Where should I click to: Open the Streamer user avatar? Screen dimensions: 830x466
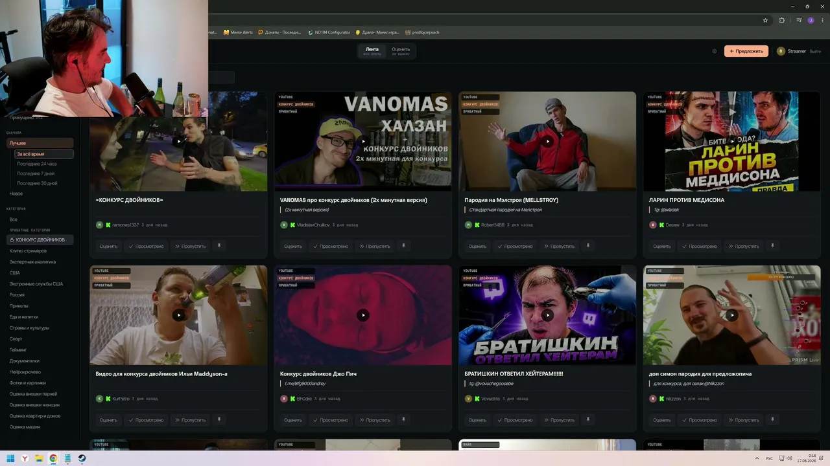click(781, 51)
